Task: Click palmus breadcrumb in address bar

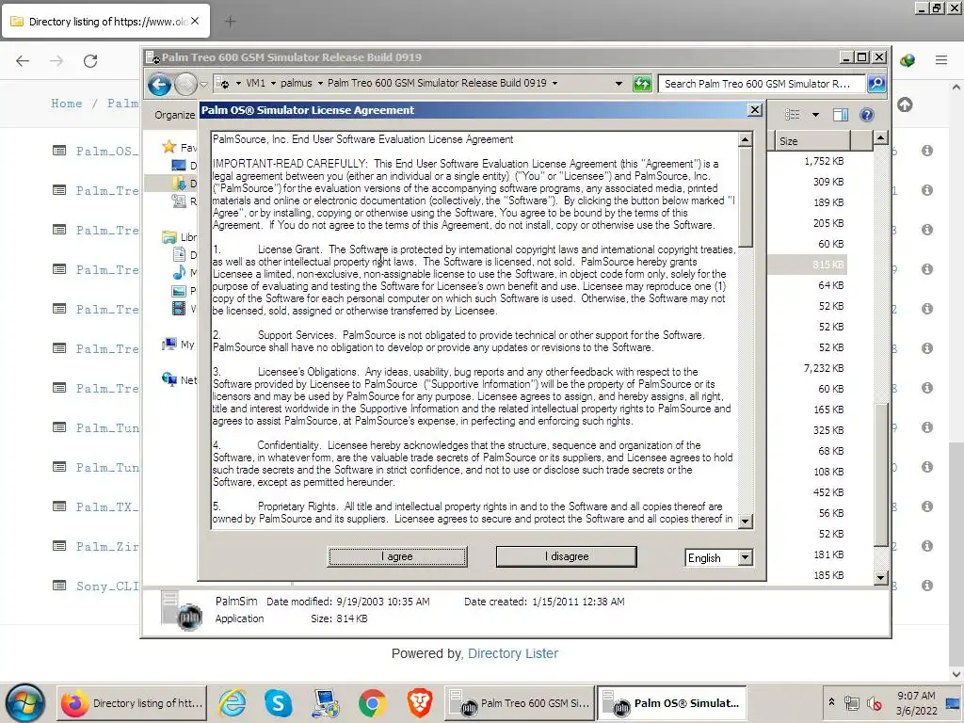Action: (297, 83)
